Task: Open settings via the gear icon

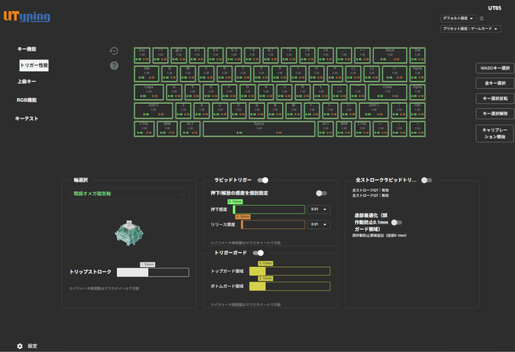Action: [18, 346]
